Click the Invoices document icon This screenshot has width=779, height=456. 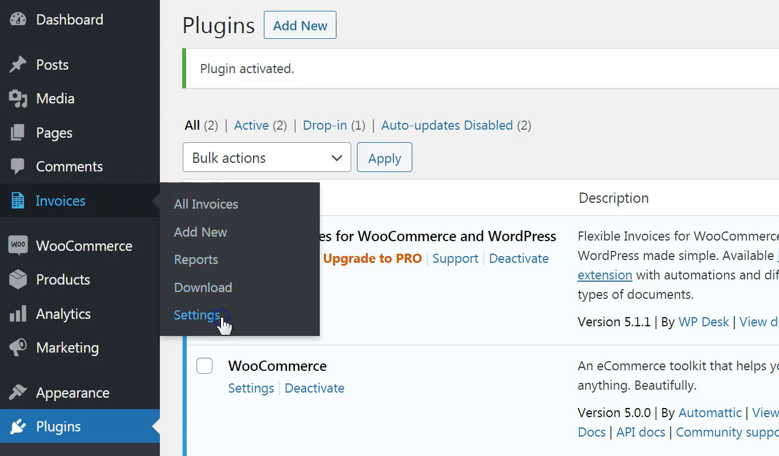point(18,201)
